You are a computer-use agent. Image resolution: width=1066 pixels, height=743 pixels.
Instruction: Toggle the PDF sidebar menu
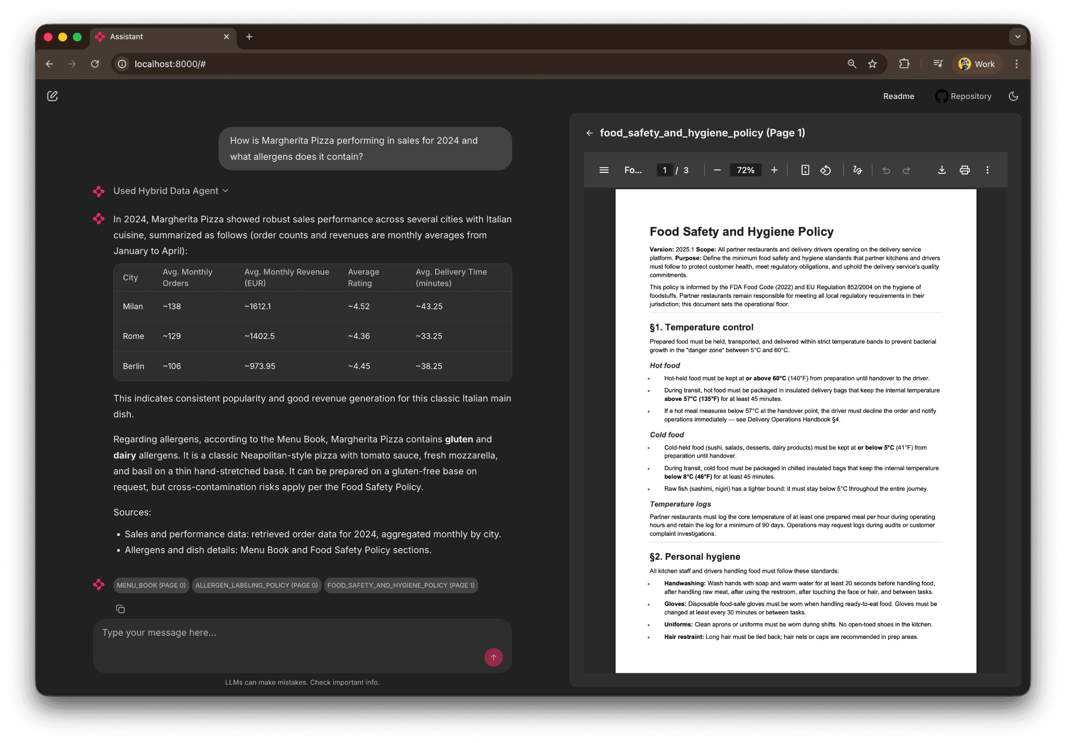tap(604, 170)
